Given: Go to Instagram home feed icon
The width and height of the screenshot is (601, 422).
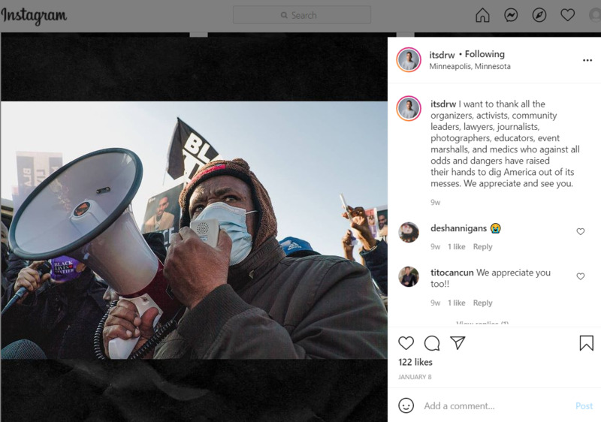Looking at the screenshot, I should 482,15.
